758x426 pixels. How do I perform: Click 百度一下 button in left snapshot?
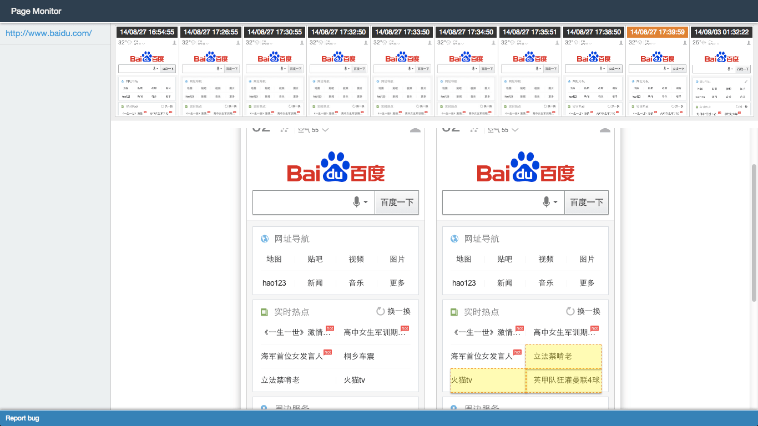tap(397, 202)
